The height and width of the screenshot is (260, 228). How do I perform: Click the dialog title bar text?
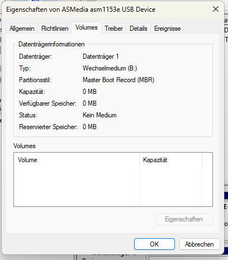81,10
